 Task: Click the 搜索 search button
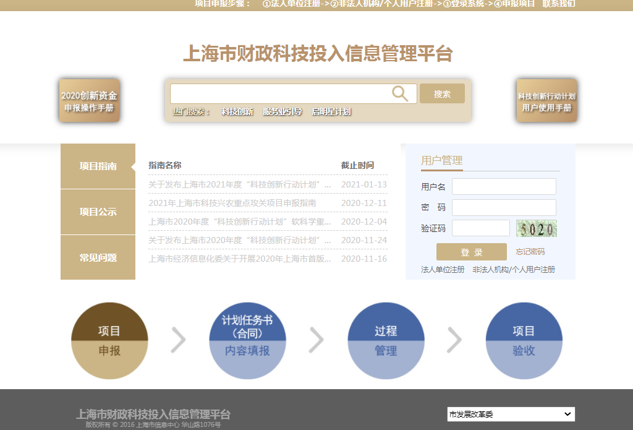tap(441, 93)
